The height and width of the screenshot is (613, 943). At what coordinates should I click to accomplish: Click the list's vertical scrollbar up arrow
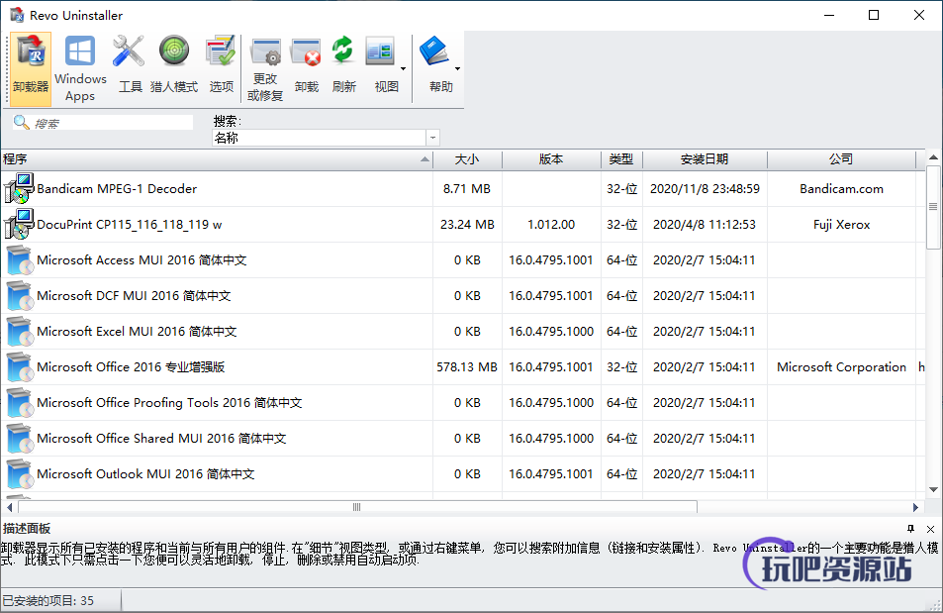(933, 157)
